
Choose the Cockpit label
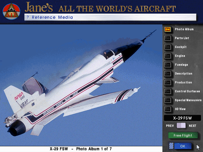point(180,47)
